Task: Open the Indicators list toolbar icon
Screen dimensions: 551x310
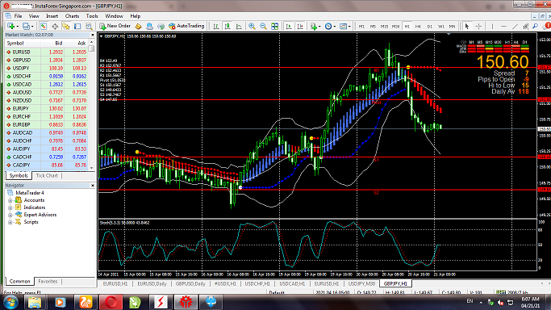Action: coord(314,27)
